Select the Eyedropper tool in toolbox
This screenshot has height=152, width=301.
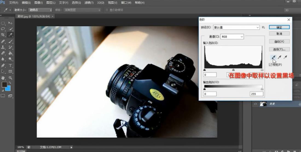coord(10,35)
